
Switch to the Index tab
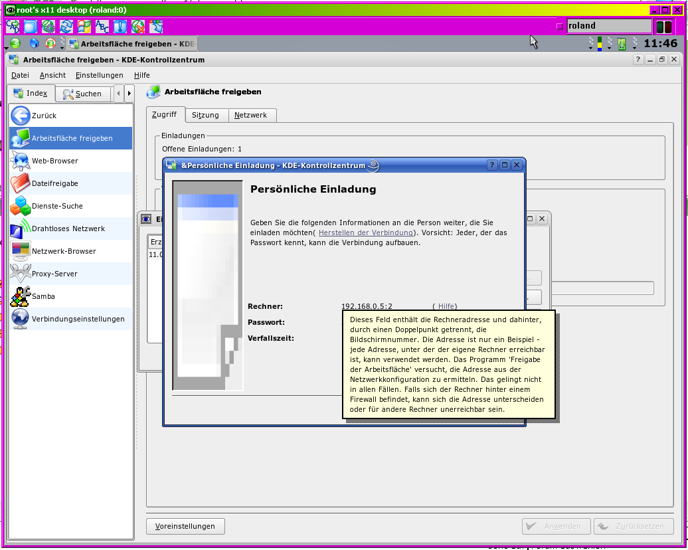click(x=31, y=93)
